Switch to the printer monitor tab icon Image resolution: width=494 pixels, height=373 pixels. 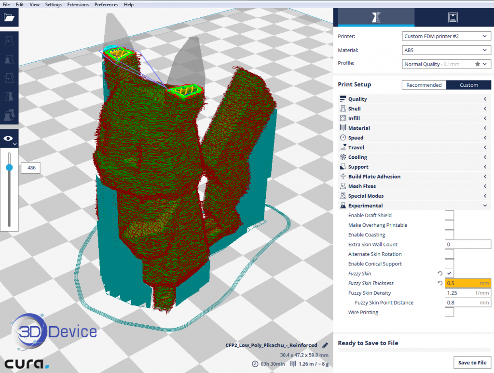point(453,17)
